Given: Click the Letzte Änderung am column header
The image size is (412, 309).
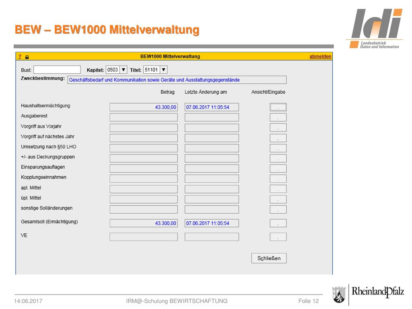Looking at the screenshot, I should (x=206, y=92).
